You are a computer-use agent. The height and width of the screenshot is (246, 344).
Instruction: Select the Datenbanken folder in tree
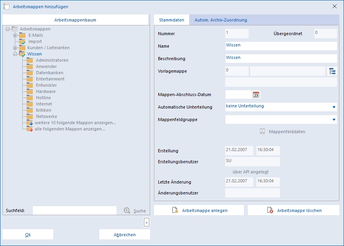(x=50, y=73)
